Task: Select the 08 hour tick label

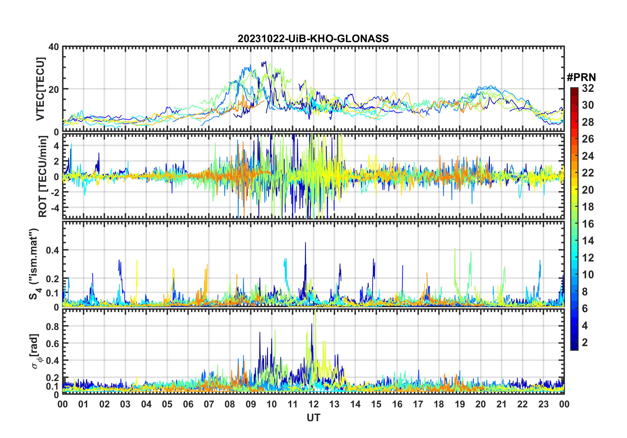Action: point(230,404)
